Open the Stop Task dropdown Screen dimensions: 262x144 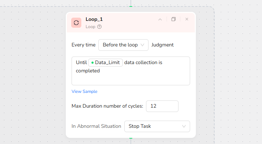coord(157,126)
